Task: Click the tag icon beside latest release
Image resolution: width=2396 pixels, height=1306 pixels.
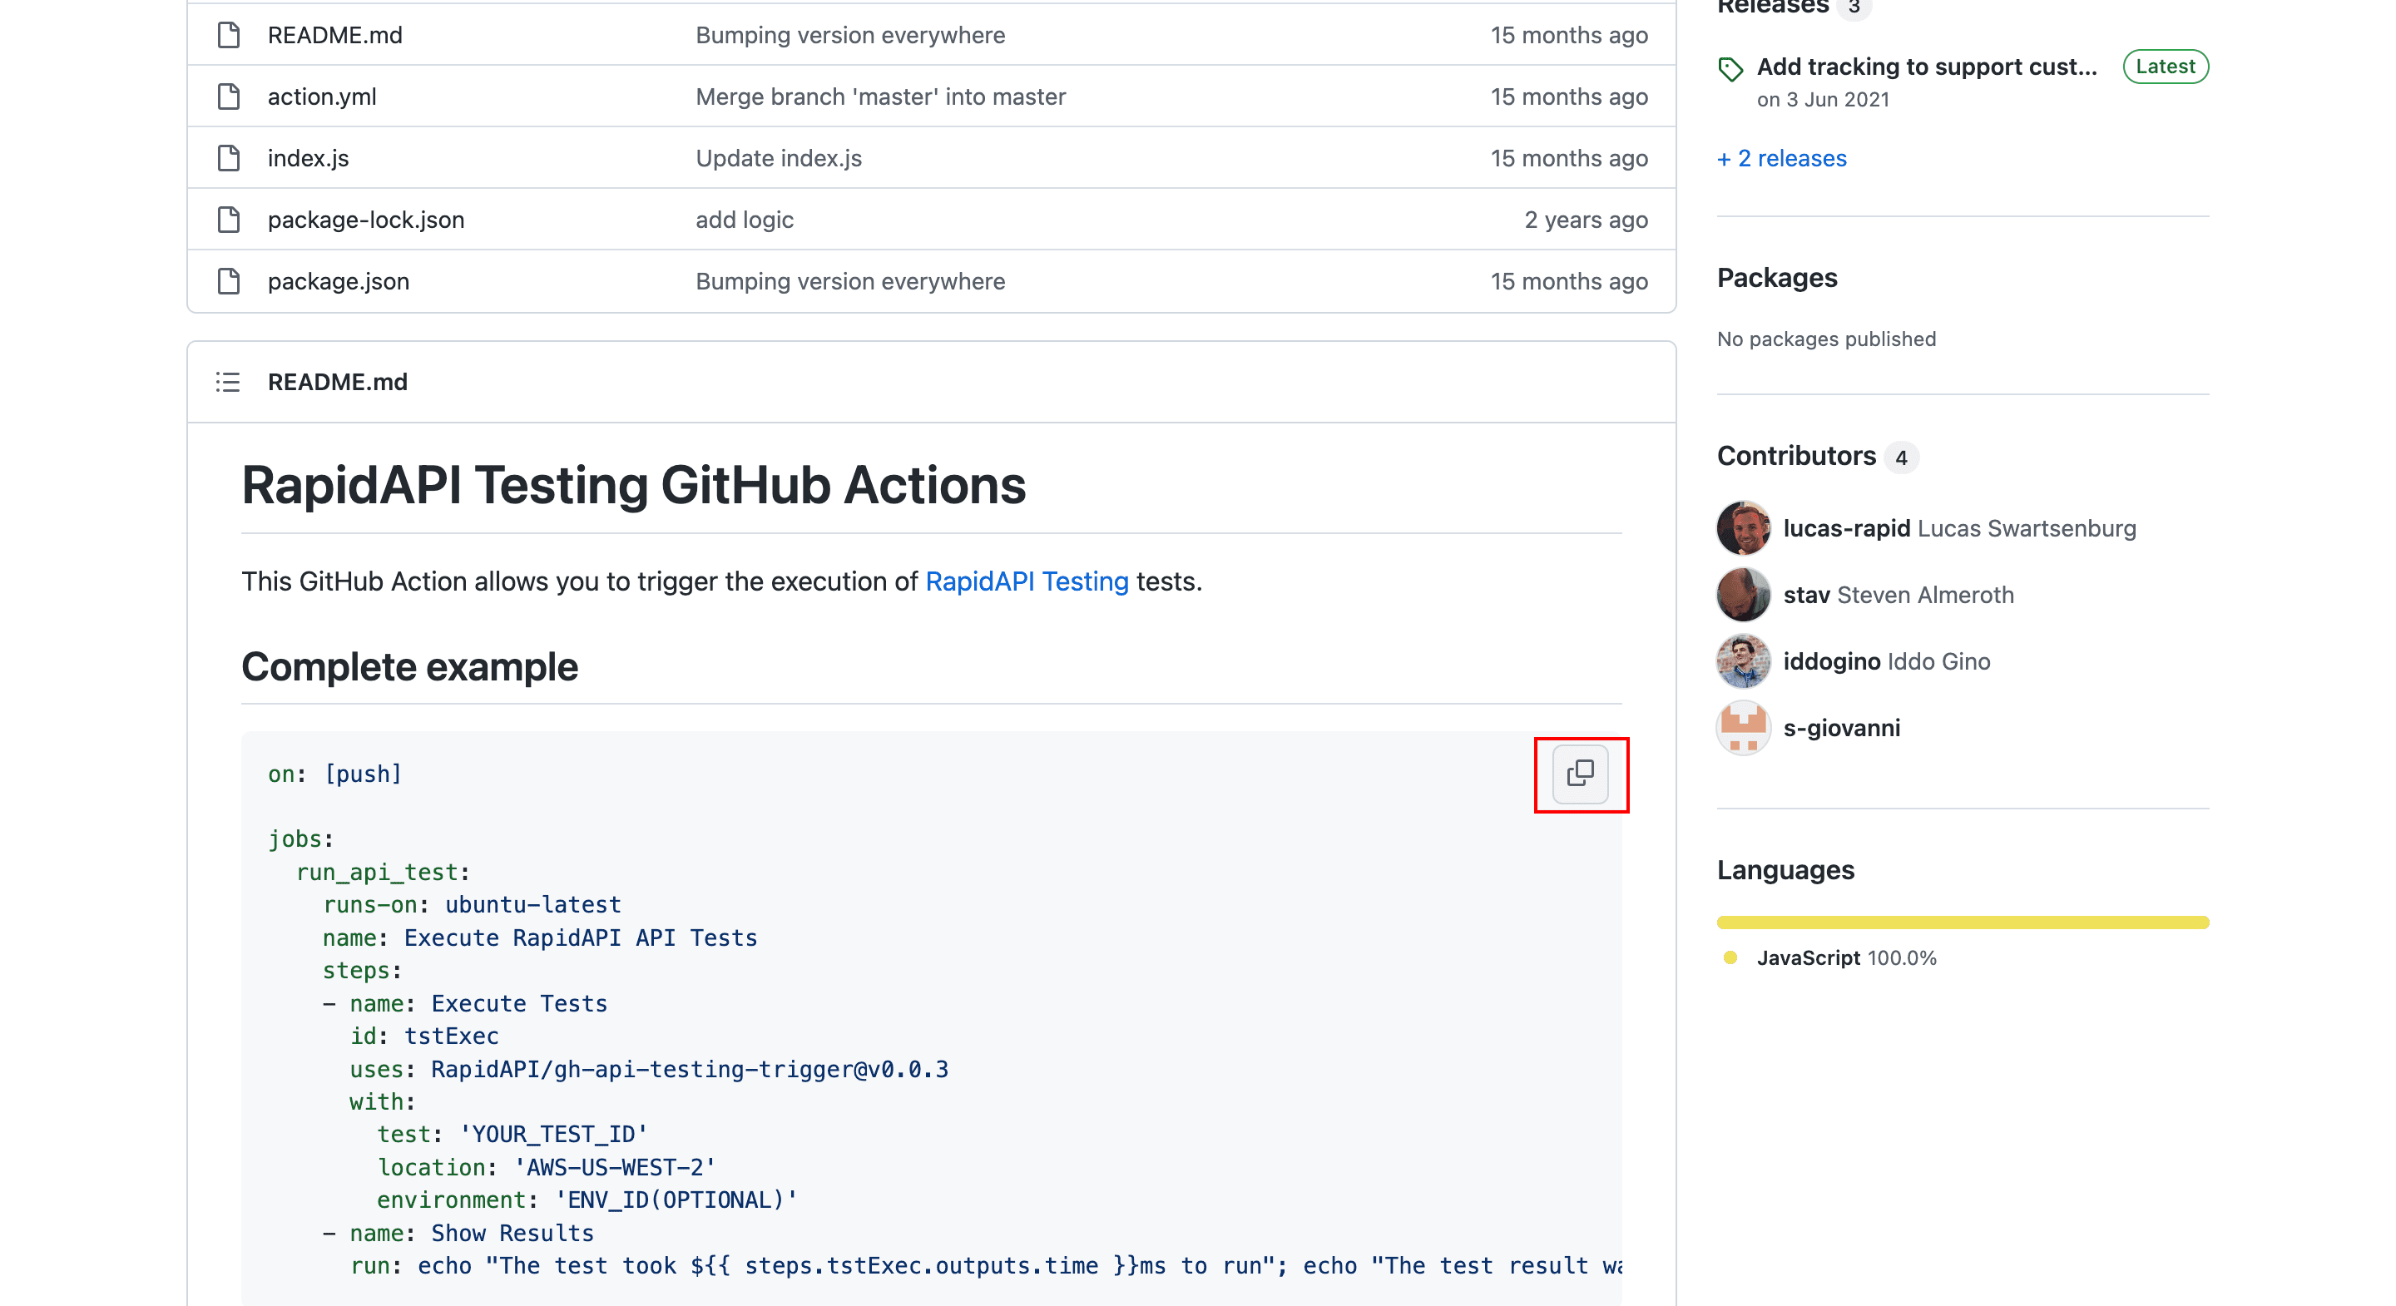Action: coord(1730,69)
